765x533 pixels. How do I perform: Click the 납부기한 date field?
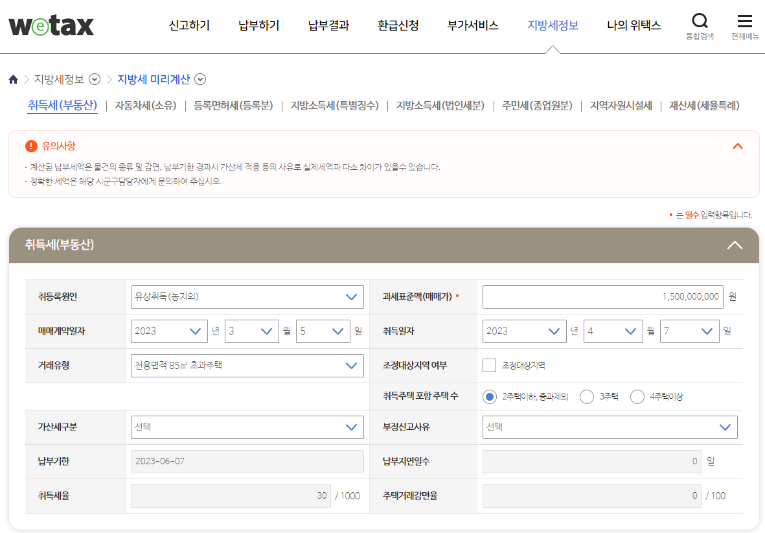pyautogui.click(x=247, y=462)
